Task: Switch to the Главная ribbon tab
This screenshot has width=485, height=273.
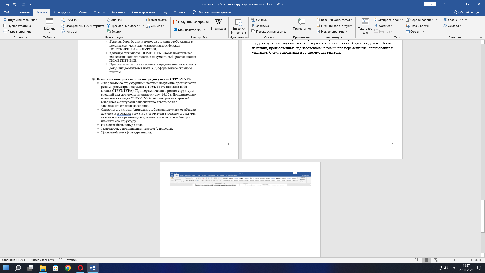Action: 24,12
